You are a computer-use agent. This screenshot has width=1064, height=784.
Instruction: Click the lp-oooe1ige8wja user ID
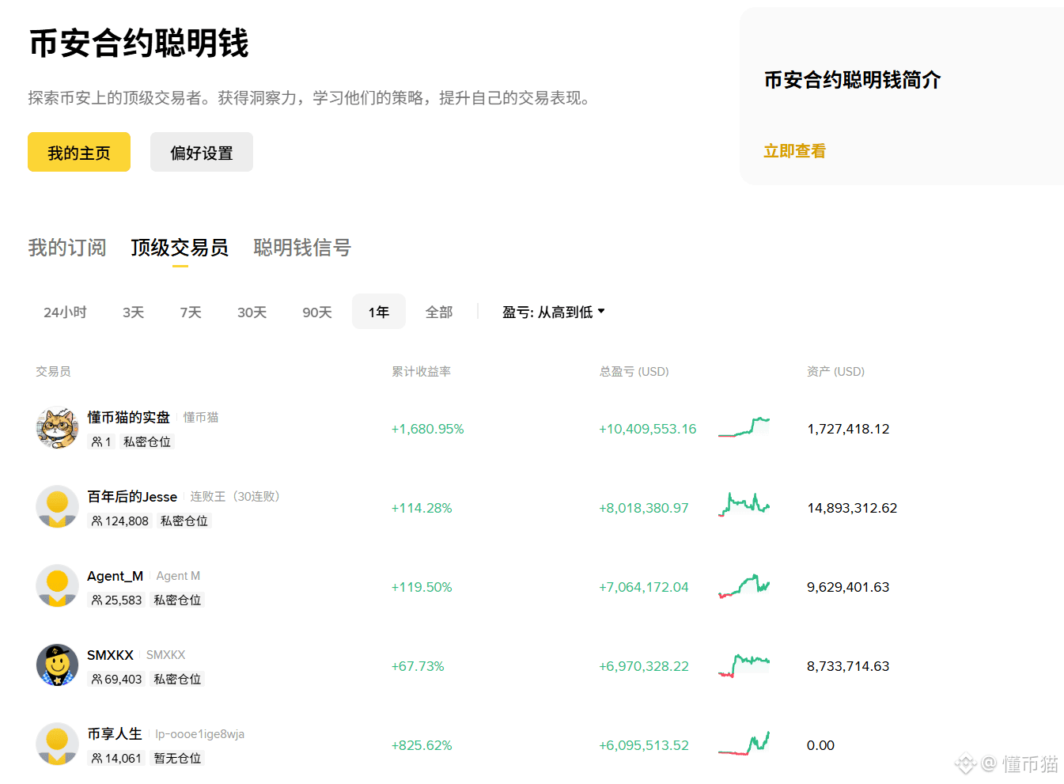[200, 734]
